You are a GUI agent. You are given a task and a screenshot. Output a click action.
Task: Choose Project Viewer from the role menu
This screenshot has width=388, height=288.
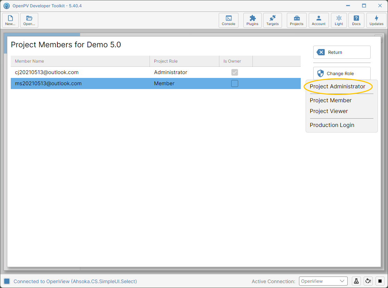[x=329, y=111]
